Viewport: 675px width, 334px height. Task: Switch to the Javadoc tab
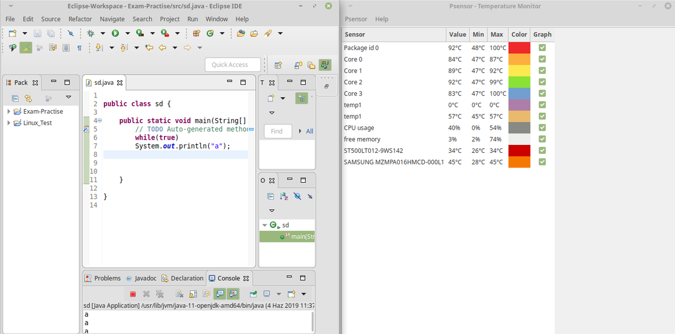coord(141,278)
